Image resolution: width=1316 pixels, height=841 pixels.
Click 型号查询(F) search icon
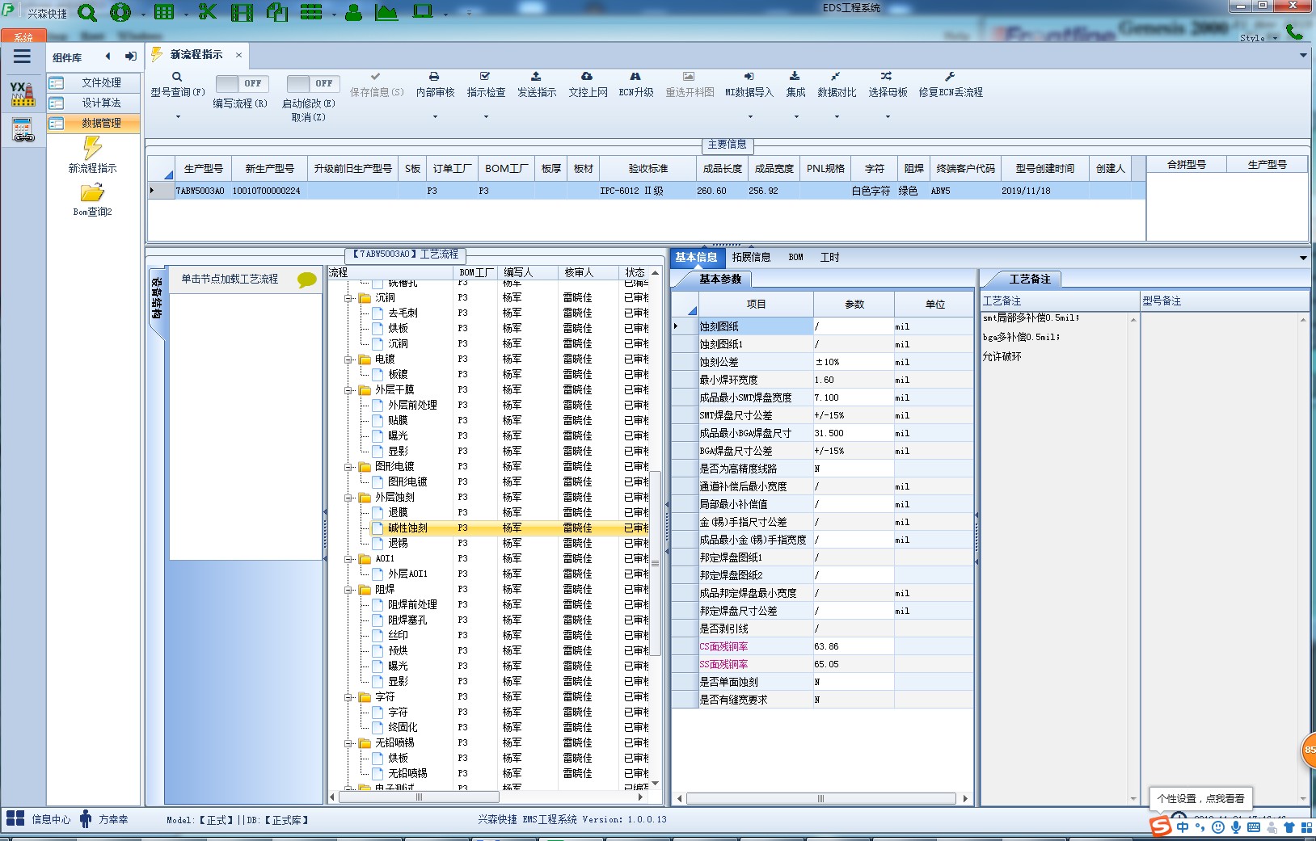tap(177, 77)
